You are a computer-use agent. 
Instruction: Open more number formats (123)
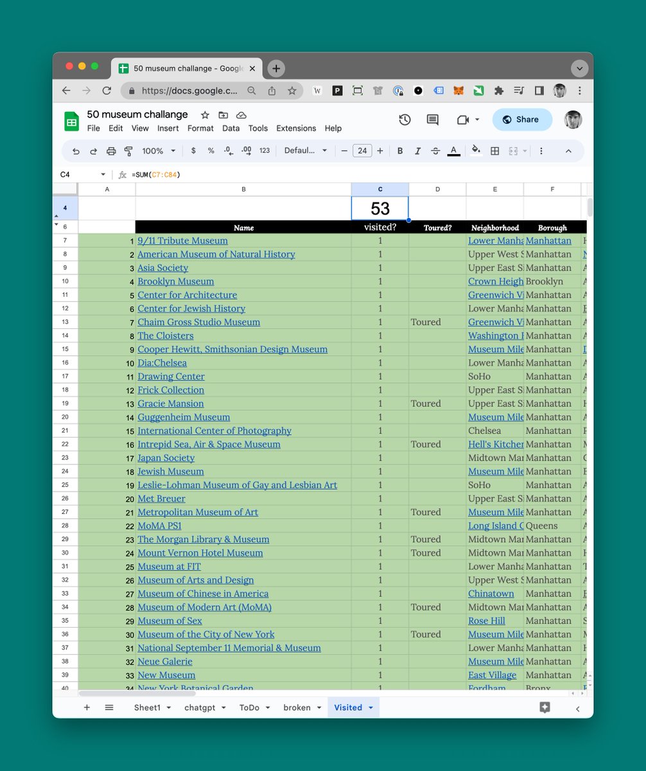[x=265, y=151]
